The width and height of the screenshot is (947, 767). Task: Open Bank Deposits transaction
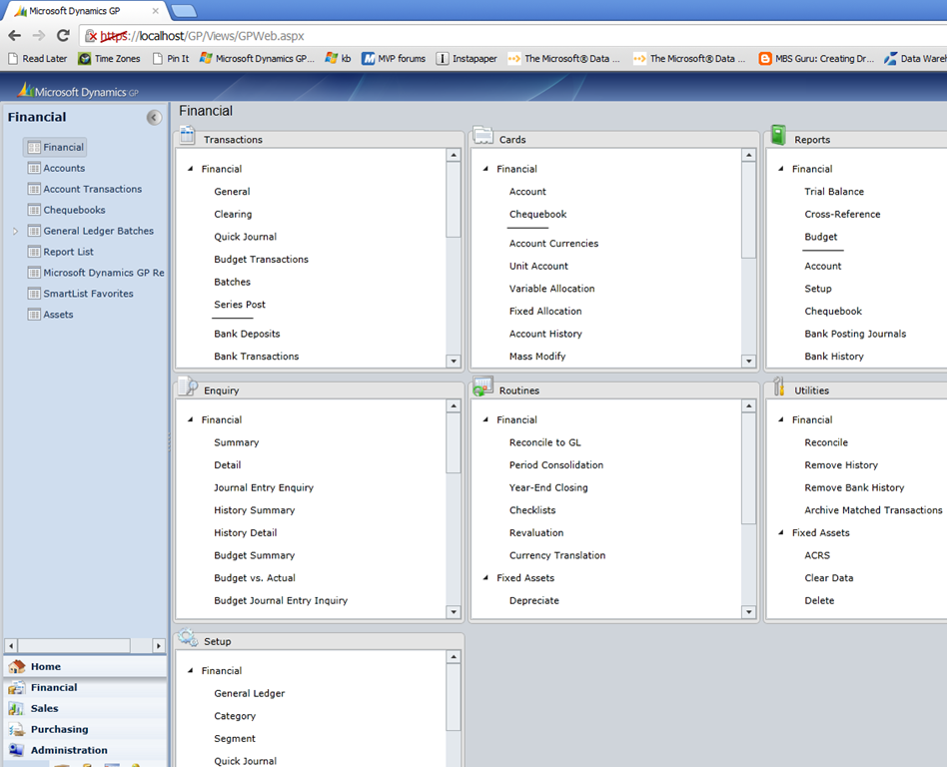pyautogui.click(x=247, y=334)
